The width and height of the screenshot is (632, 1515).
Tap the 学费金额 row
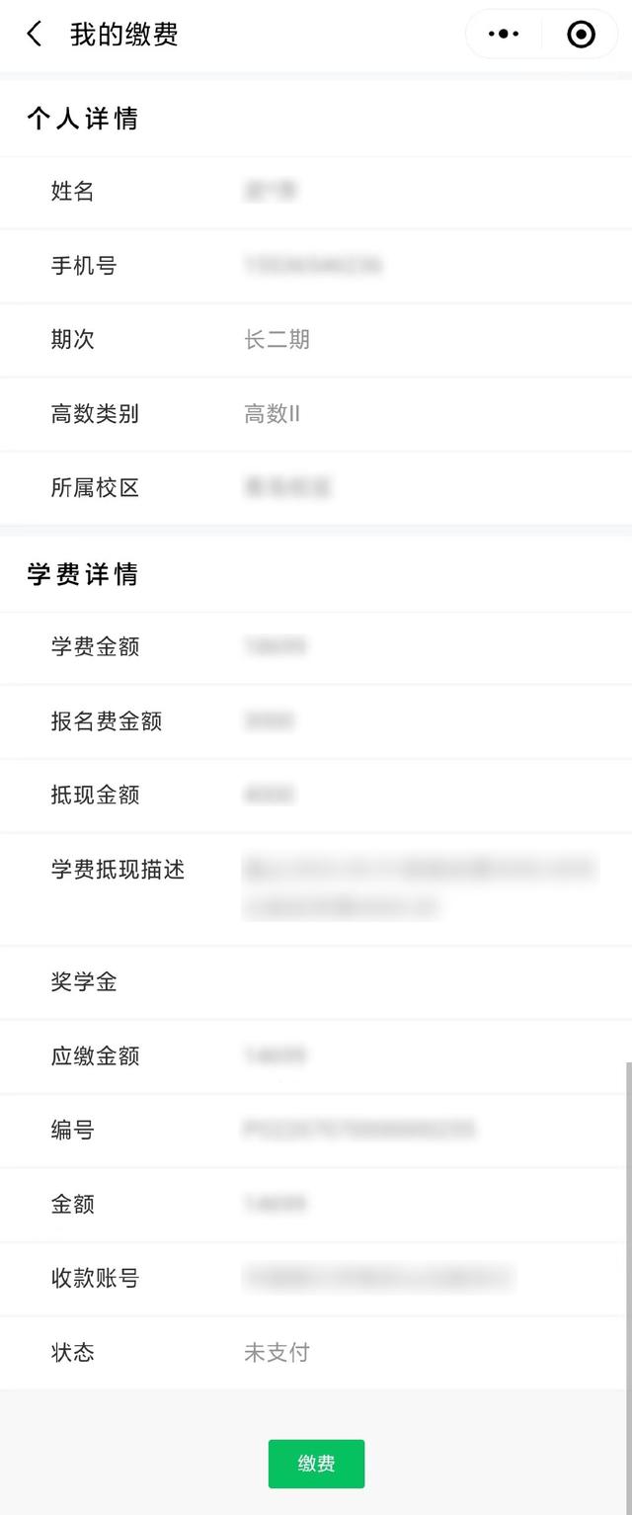tap(316, 647)
